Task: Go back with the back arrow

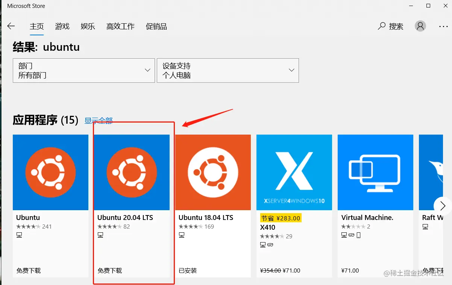Action: [x=11, y=26]
